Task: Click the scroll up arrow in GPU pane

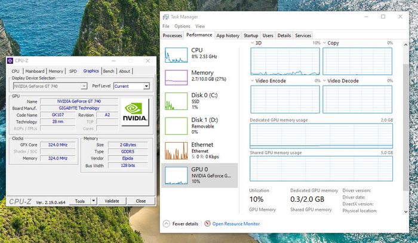Action: (x=405, y=45)
